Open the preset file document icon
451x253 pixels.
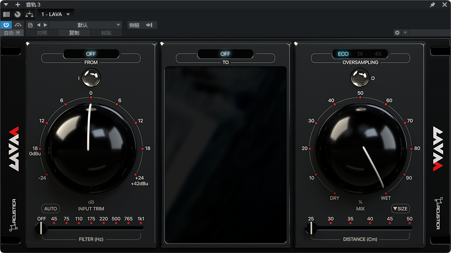coord(30,25)
